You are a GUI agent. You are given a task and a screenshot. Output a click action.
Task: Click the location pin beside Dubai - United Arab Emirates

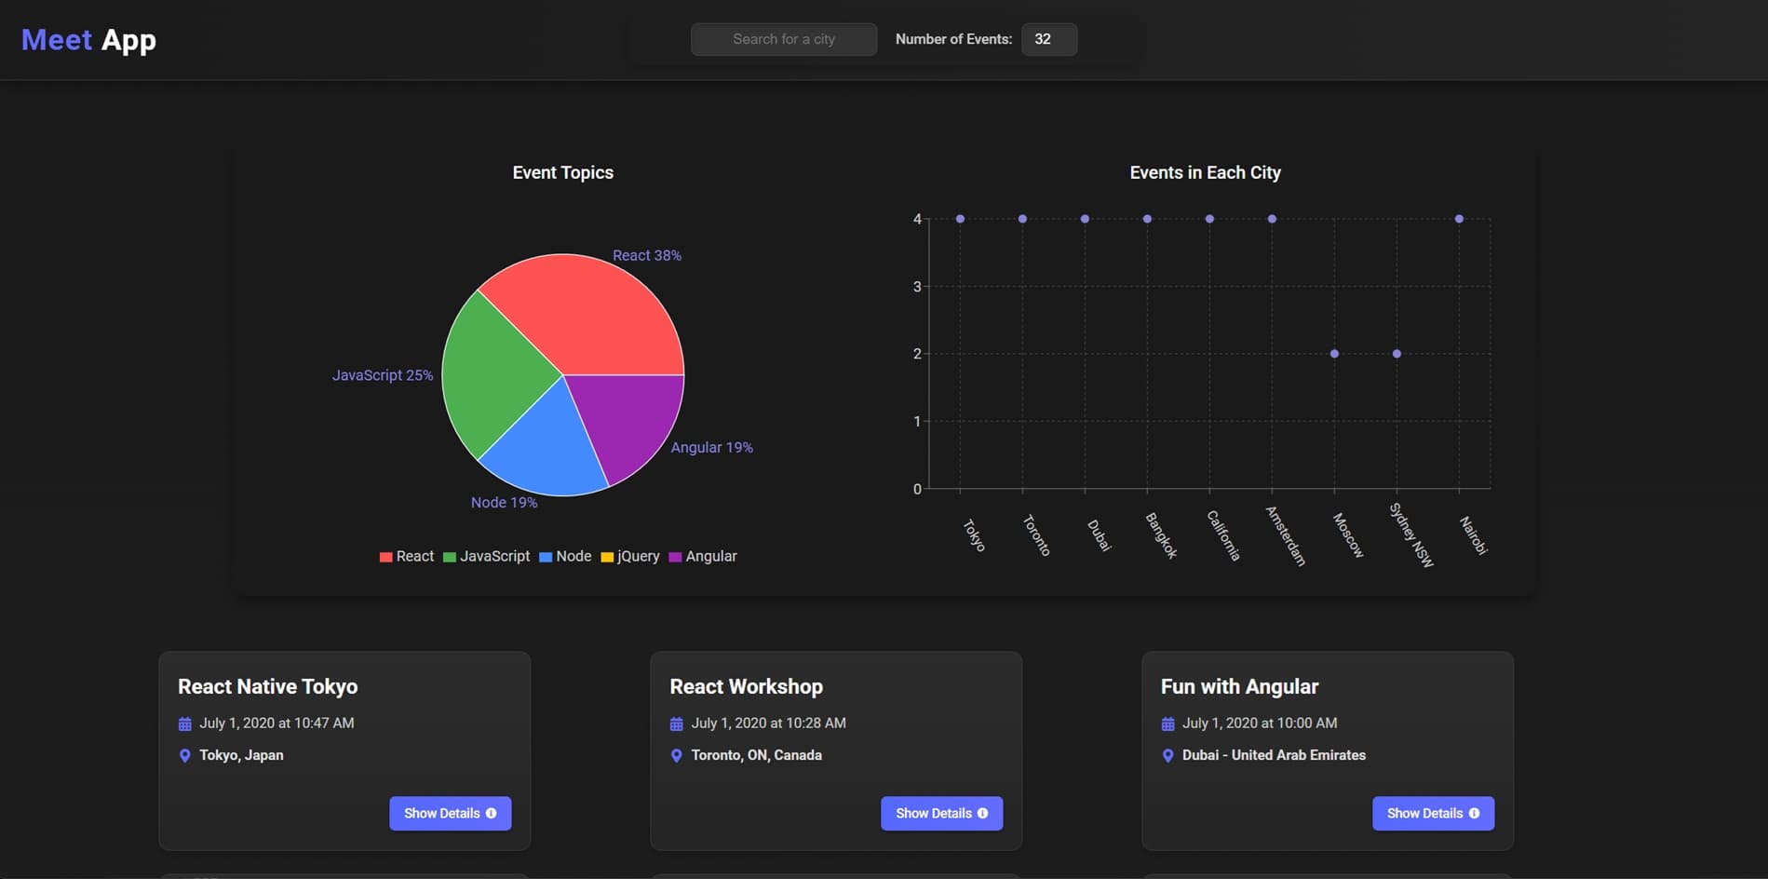point(1167,755)
